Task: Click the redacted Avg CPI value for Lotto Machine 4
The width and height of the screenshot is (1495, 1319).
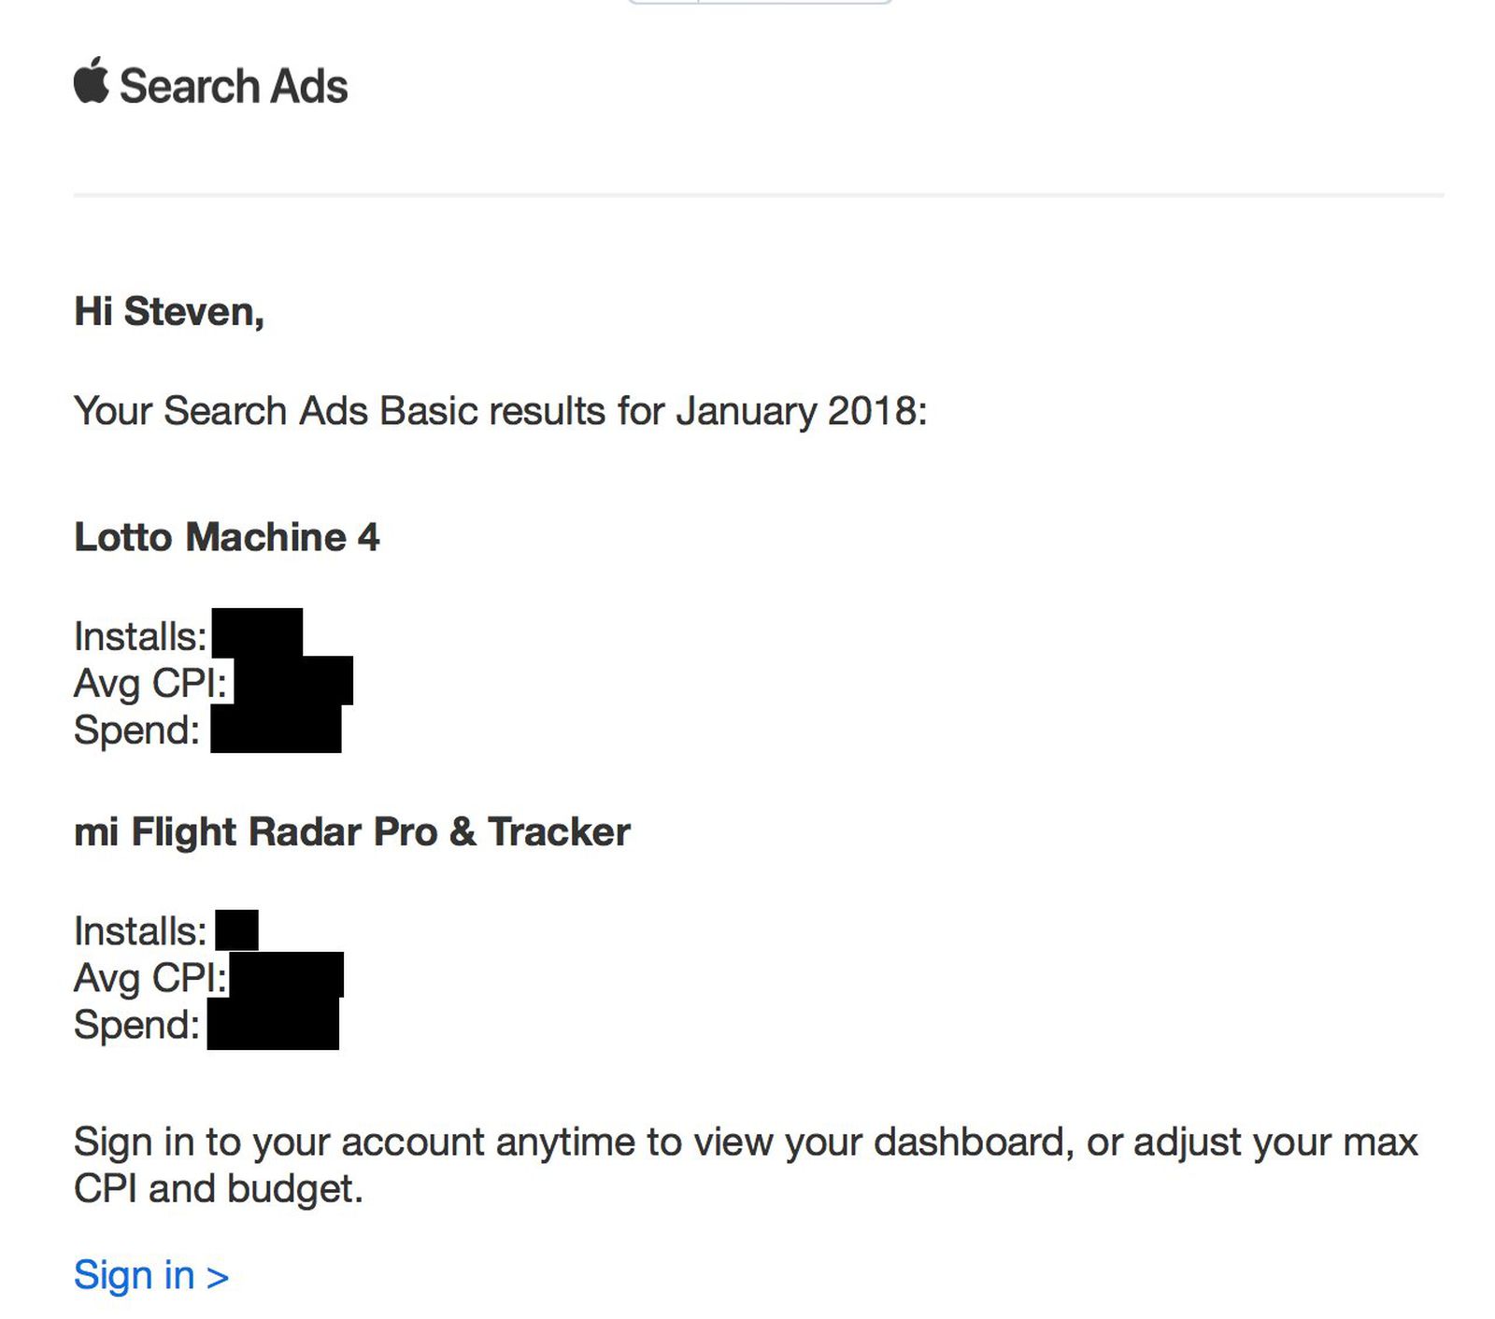Action: pyautogui.click(x=293, y=680)
